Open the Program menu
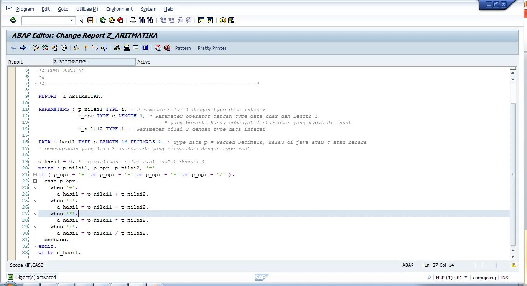Screen dimensions: 527x286 (x=25, y=9)
